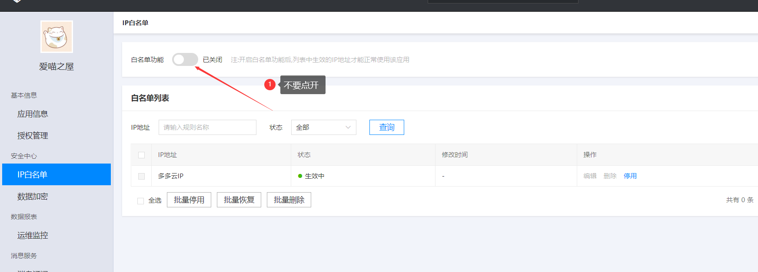Enable the 全选 checkbox
The image size is (758, 272).
[x=140, y=201]
